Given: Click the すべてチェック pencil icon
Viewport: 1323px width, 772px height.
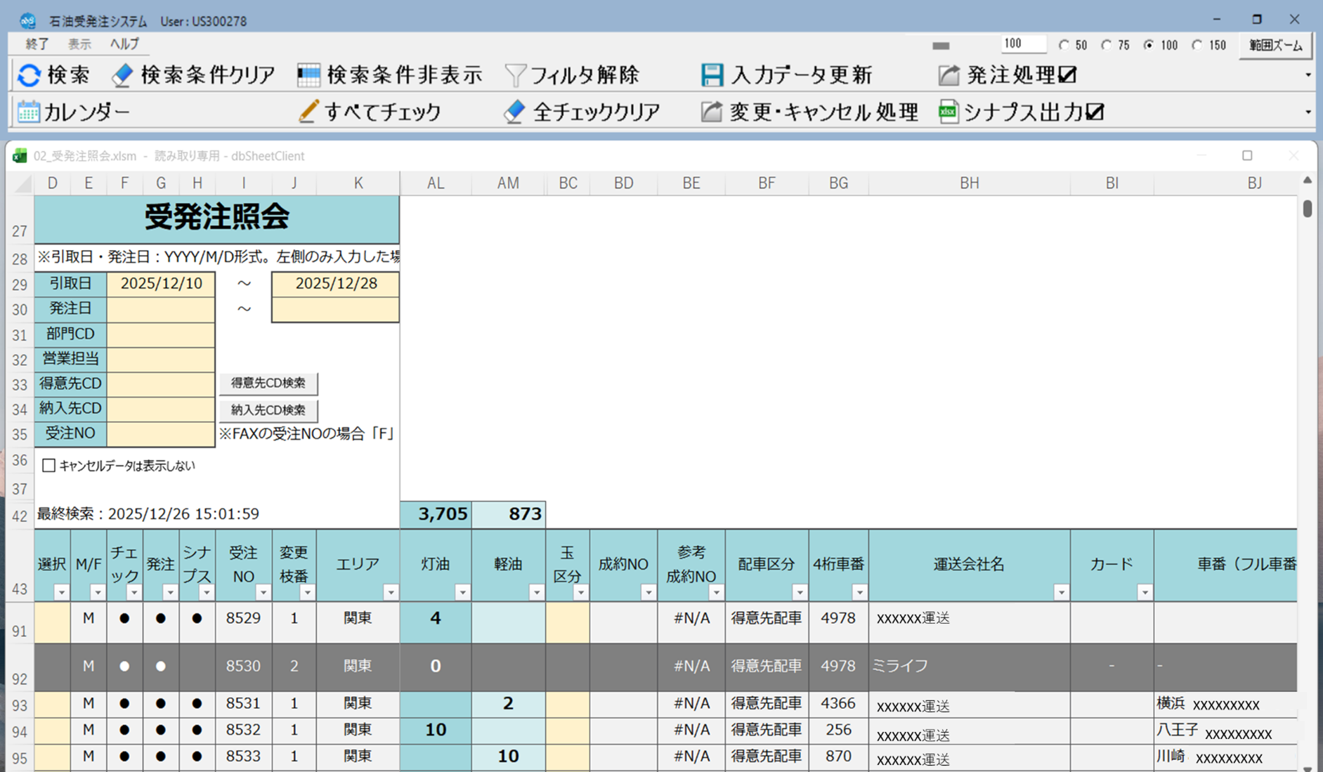Looking at the screenshot, I should tap(308, 112).
